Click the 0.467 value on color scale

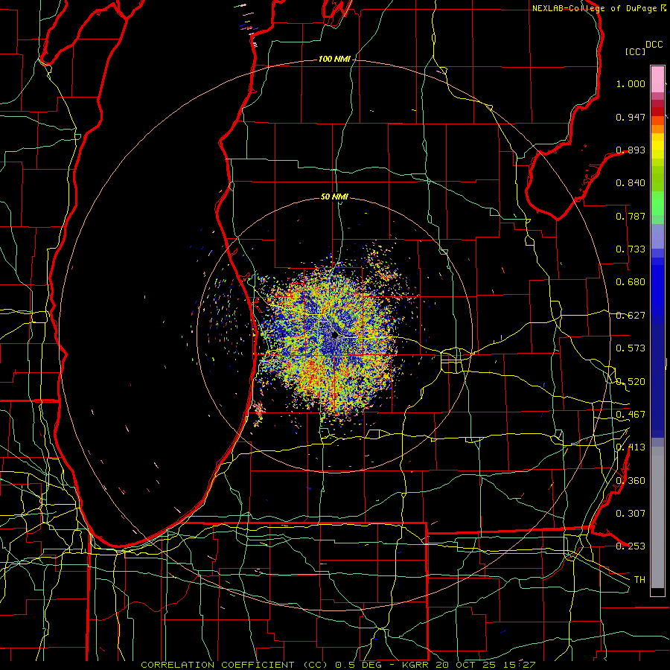tap(631, 415)
